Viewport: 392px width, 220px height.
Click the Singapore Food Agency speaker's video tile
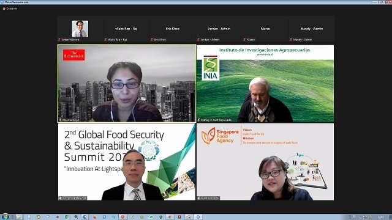[265, 161]
